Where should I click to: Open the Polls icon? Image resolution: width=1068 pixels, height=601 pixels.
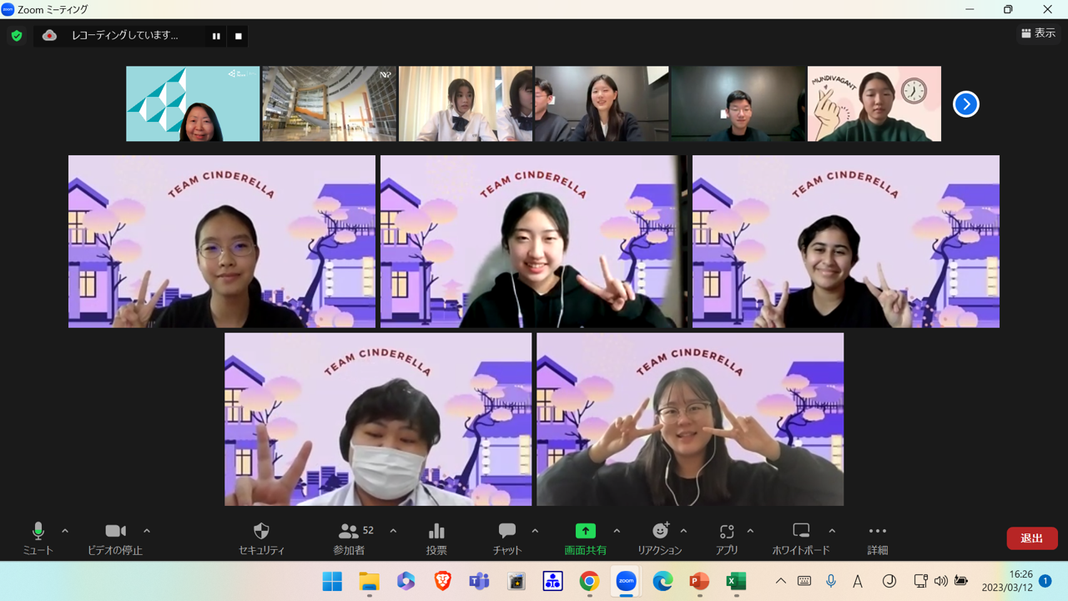point(436,532)
